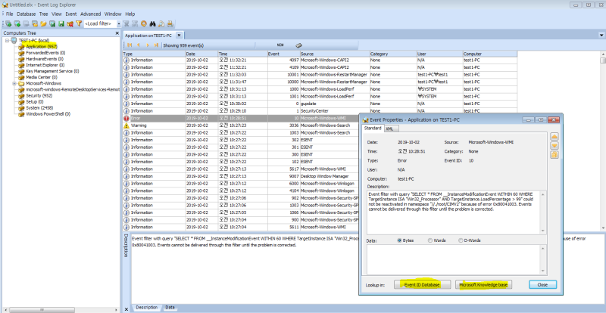Viewport: 606px width, 313px height.
Task: Sort events by the Date column header
Action: pos(201,54)
